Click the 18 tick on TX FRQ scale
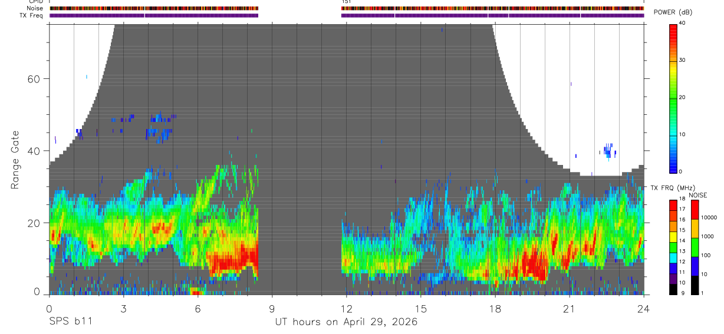The width and height of the screenshot is (724, 334). [683, 200]
